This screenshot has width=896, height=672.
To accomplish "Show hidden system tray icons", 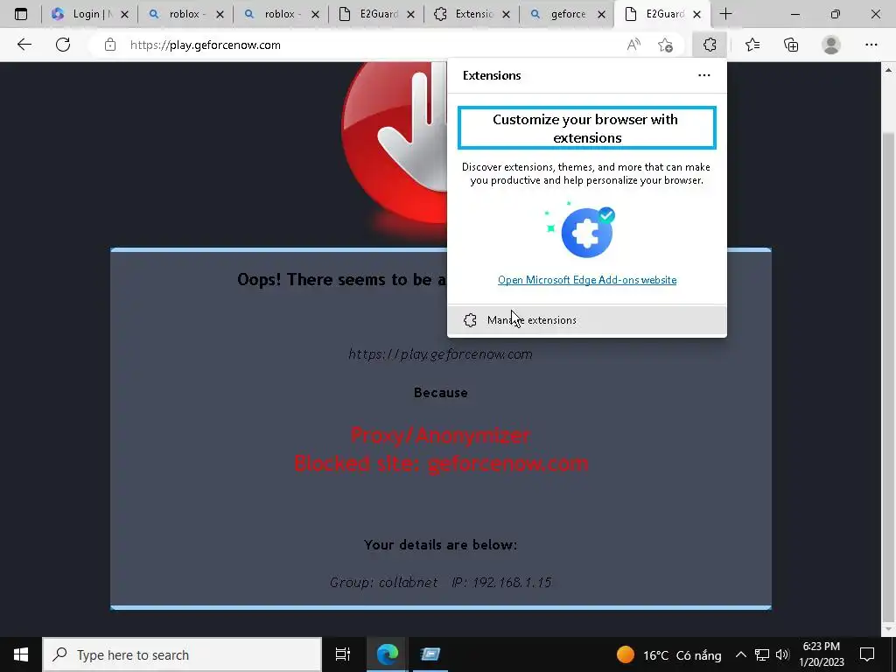I will click(x=740, y=654).
